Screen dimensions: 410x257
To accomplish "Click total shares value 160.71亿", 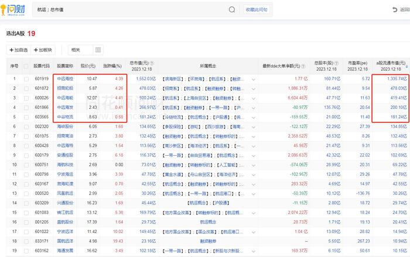I will [332, 78].
